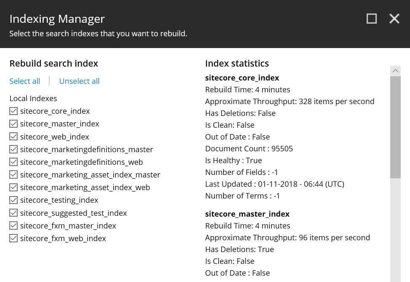Screen dimensions: 410x282
Task: Click the 'Local Indexes' label
Action: (x=33, y=99)
